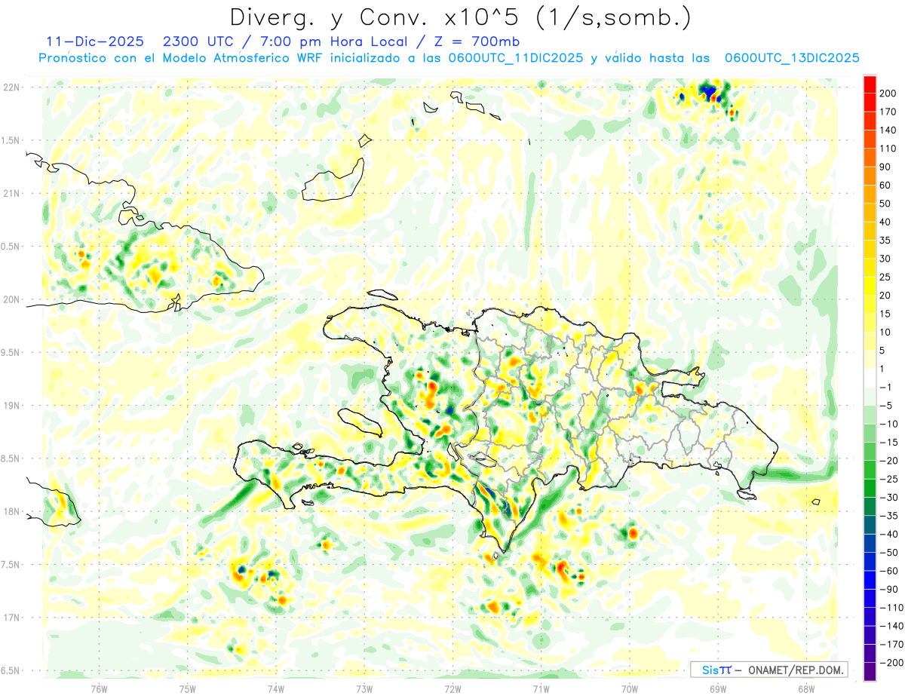Click the "18N" latitude label
The image size is (905, 699).
[13, 511]
